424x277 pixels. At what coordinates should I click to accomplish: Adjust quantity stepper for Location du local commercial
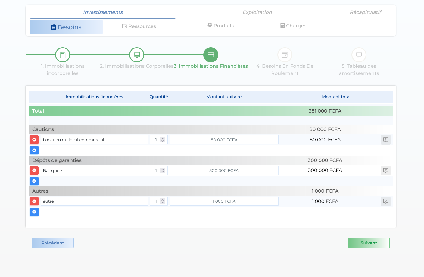pyautogui.click(x=163, y=140)
